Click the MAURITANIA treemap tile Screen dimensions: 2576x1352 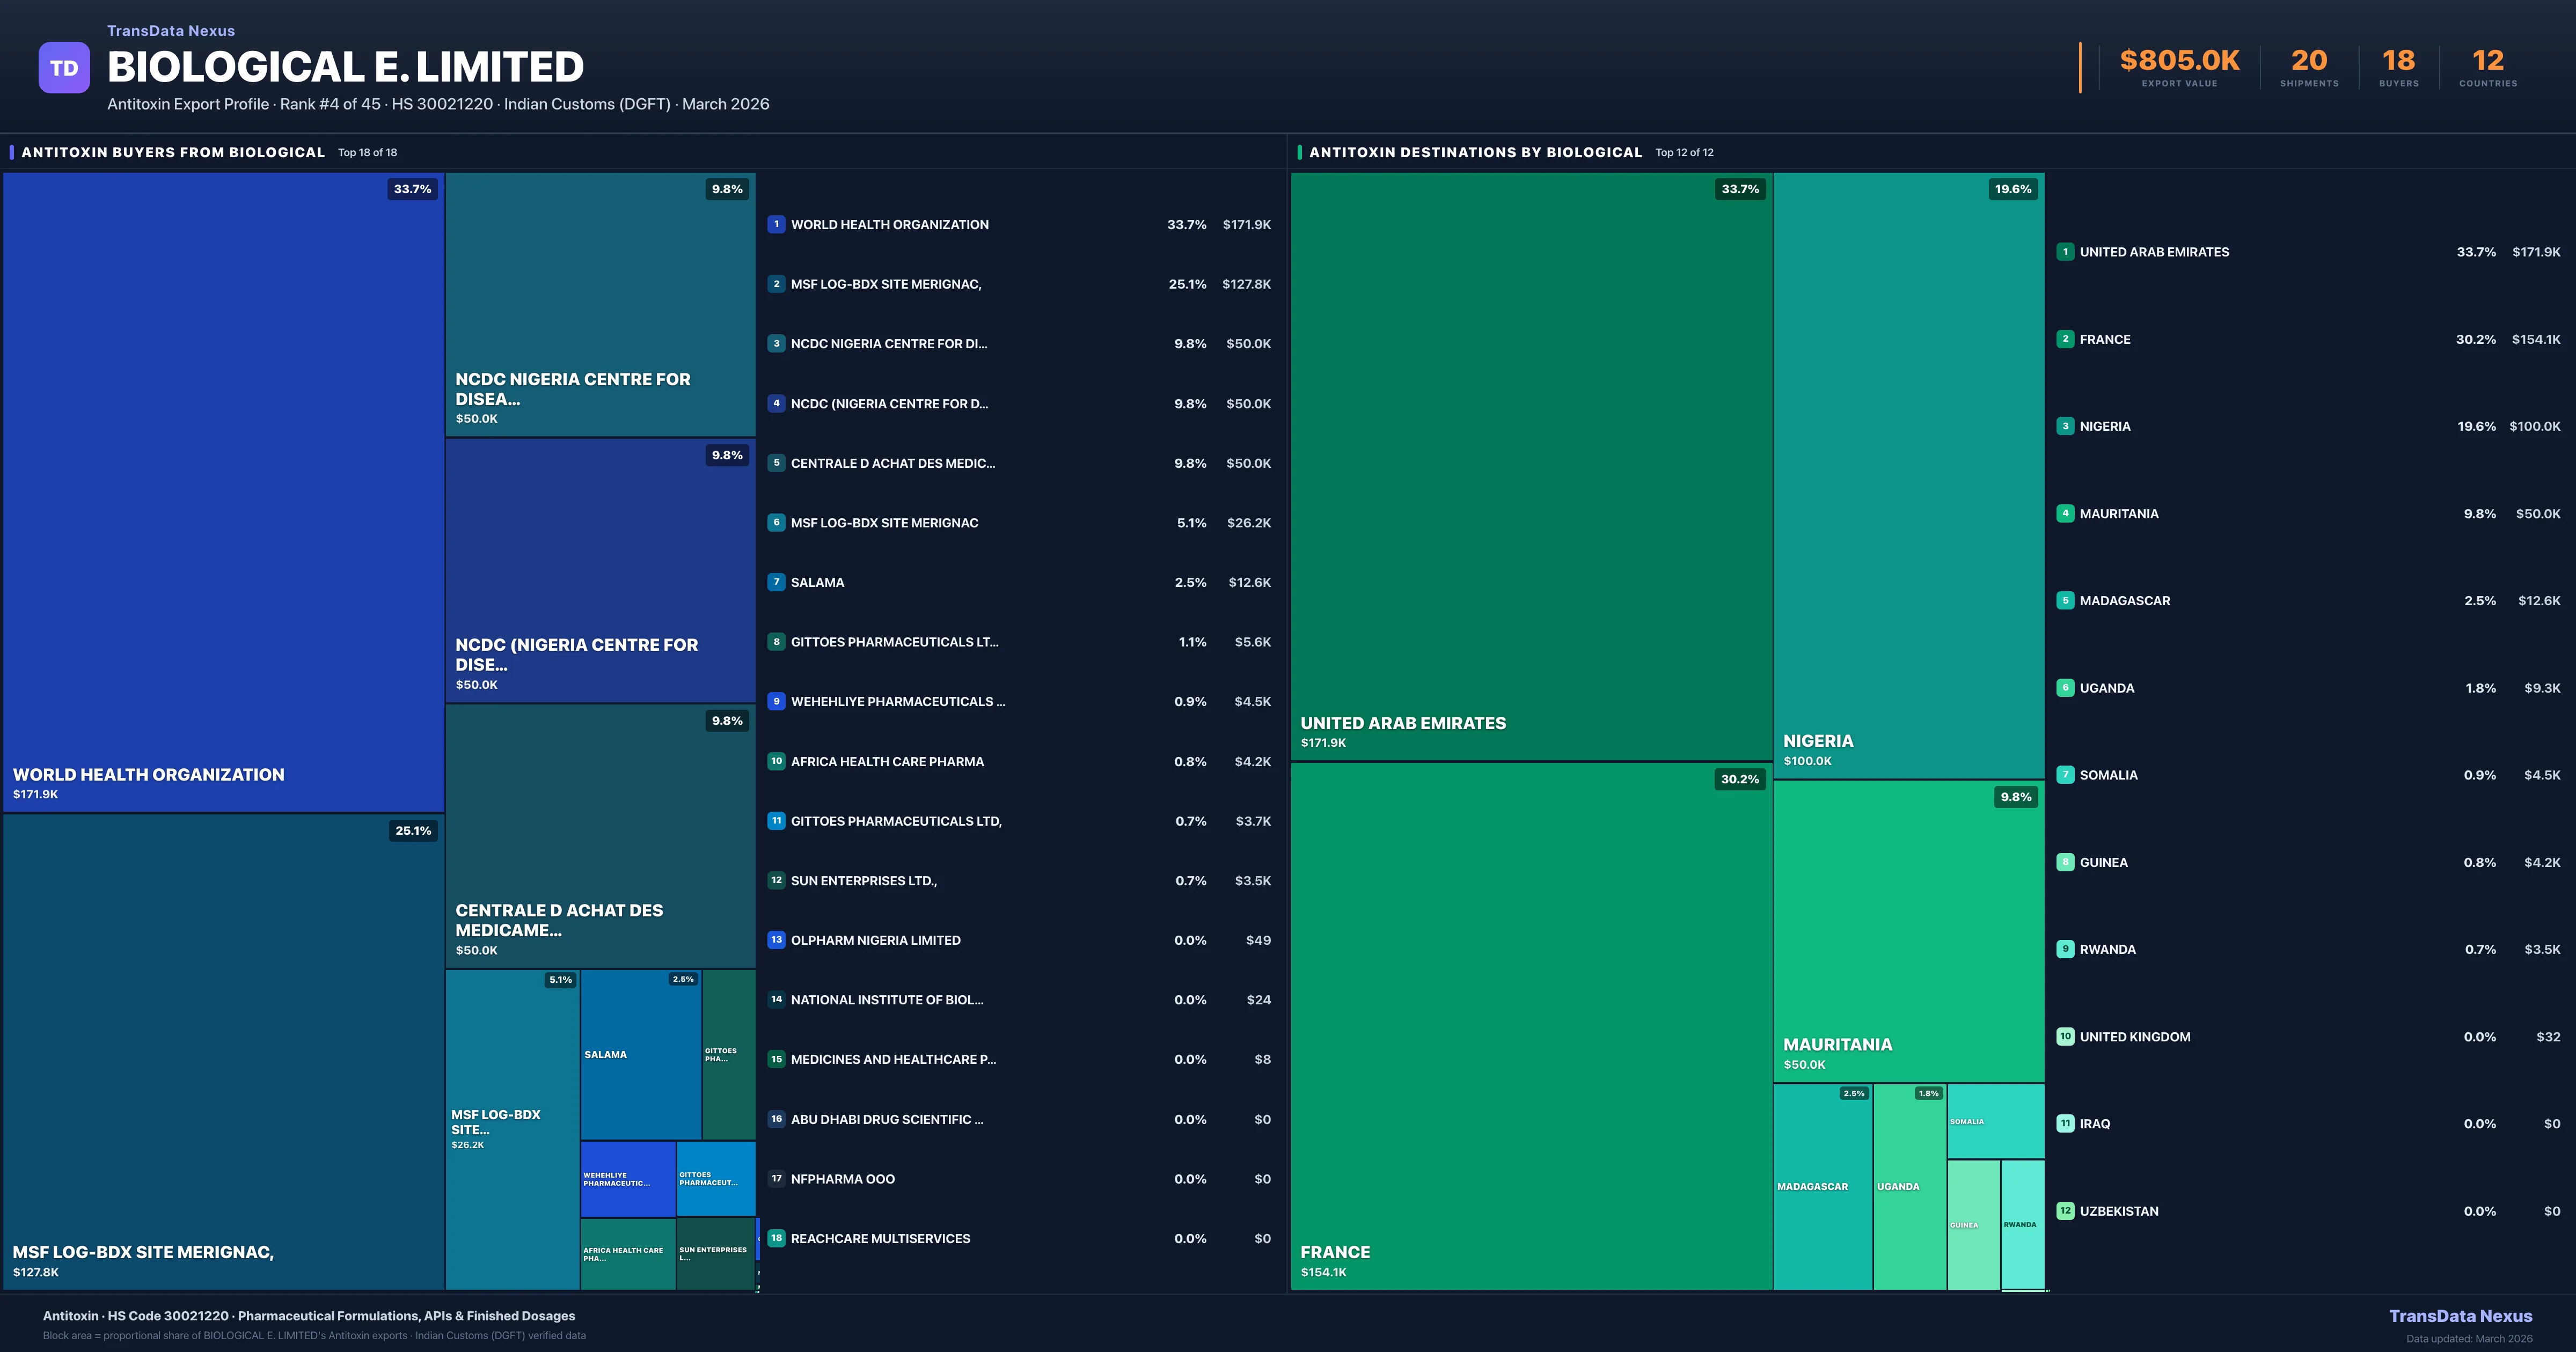(1908, 930)
